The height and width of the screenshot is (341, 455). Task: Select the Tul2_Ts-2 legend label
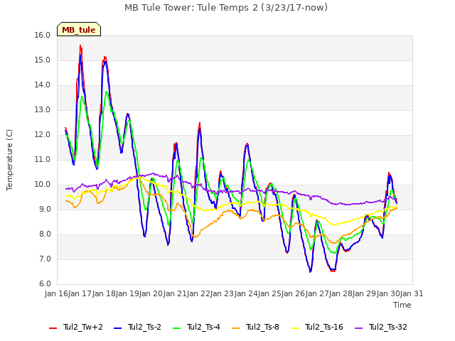coord(144,327)
